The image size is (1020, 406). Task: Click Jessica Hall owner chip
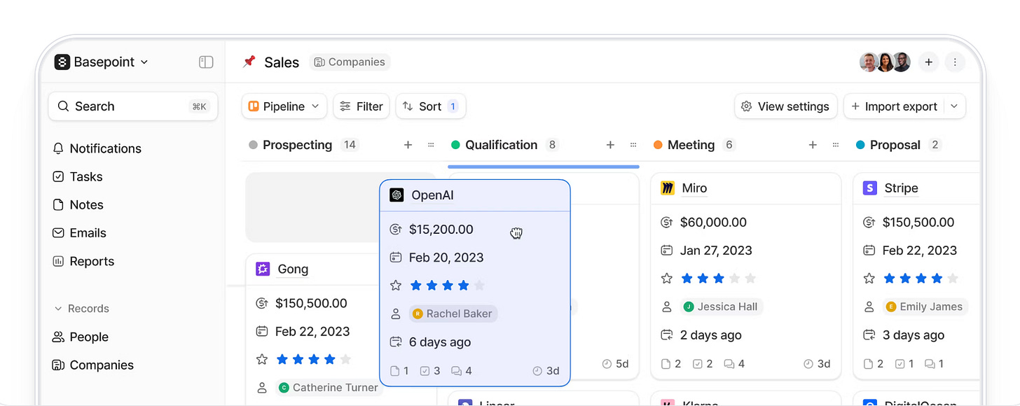click(x=722, y=307)
